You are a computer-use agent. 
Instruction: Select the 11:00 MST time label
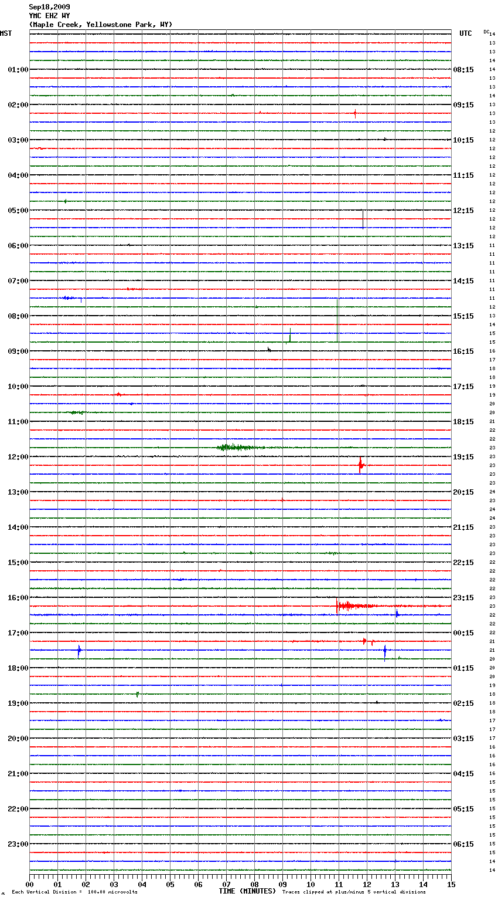pyautogui.click(x=18, y=422)
